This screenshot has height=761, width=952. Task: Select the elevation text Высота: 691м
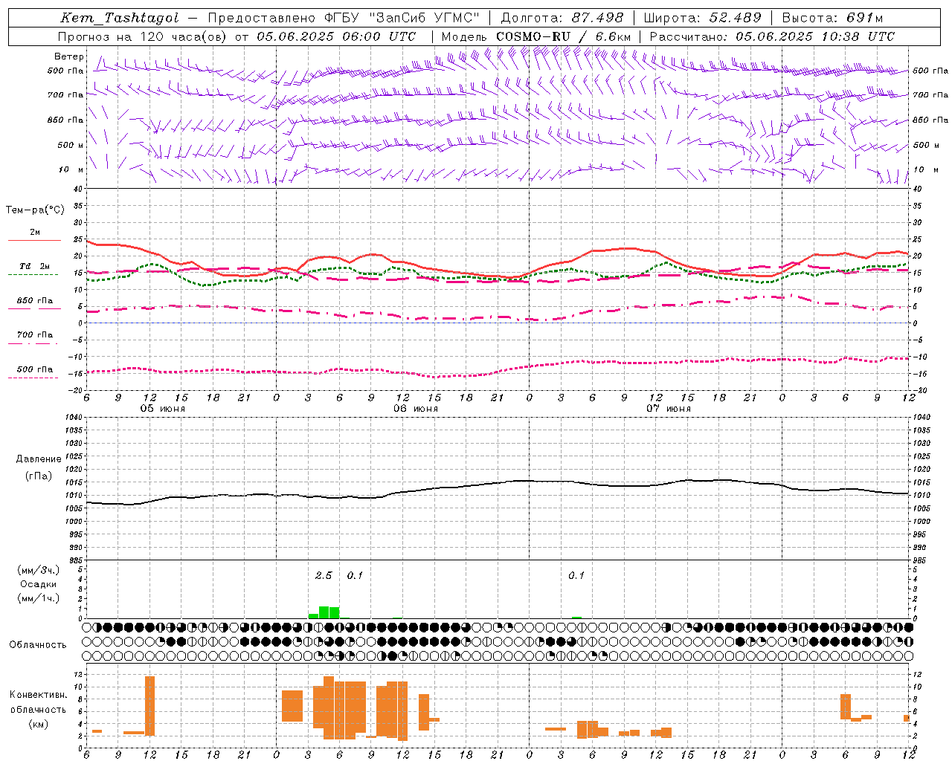[x=832, y=18]
